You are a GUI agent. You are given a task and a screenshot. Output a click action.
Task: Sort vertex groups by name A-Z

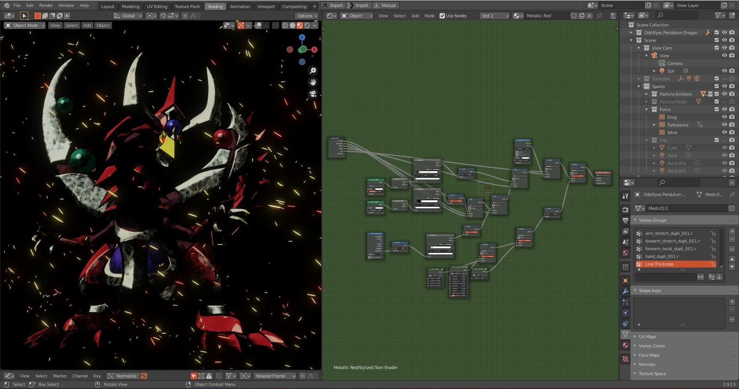[712, 277]
